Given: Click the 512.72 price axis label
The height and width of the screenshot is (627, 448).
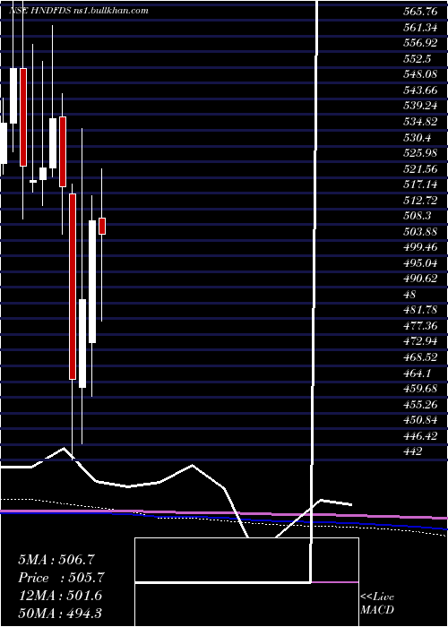Looking at the screenshot, I should (420, 200).
